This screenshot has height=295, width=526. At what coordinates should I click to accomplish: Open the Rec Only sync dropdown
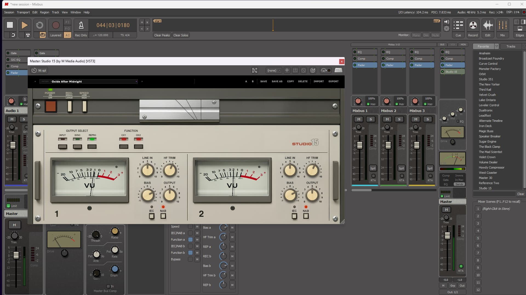coord(81,35)
